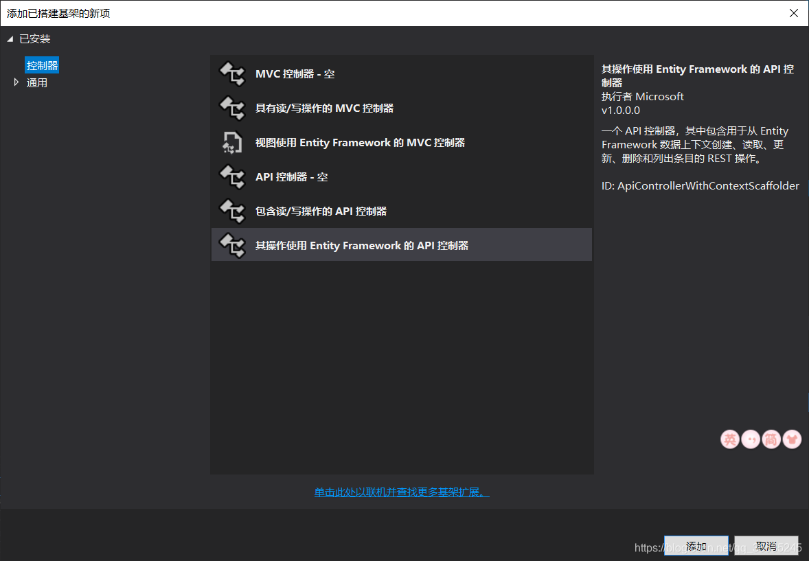809x561 pixels.
Task: Click the pink quotation-mark circle icon
Action: pos(750,439)
